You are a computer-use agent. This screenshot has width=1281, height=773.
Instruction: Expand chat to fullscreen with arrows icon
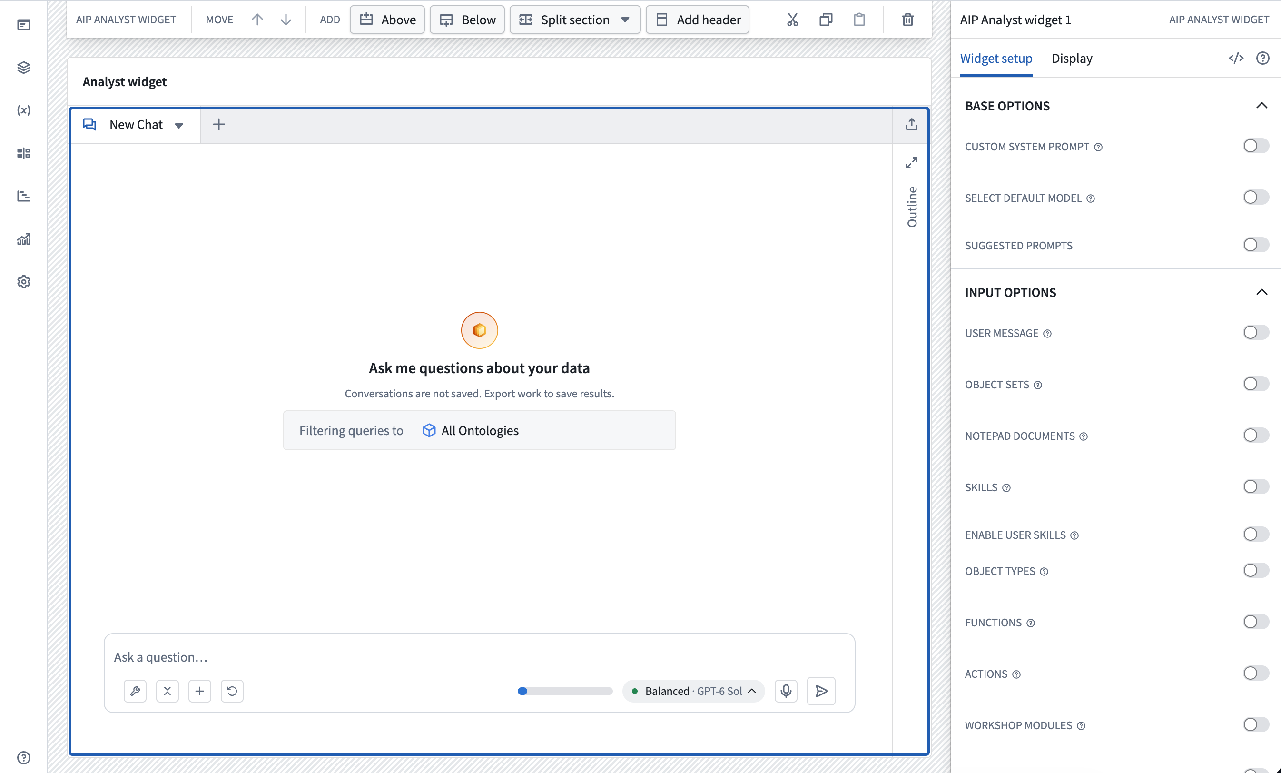pos(911,163)
